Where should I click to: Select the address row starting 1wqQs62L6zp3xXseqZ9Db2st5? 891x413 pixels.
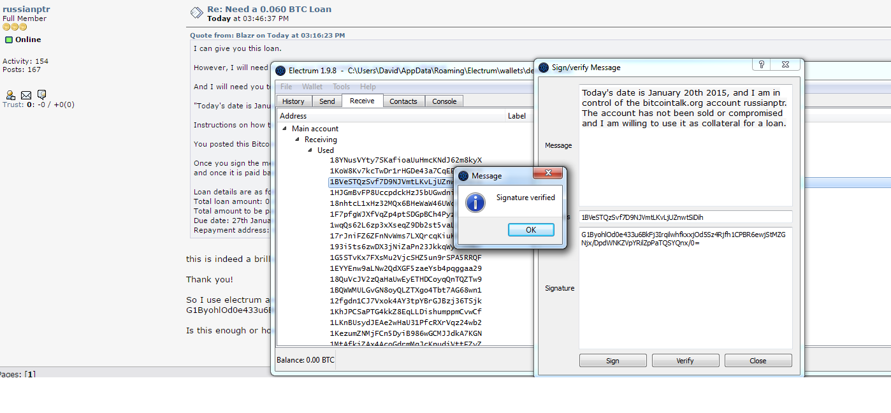[391, 225]
